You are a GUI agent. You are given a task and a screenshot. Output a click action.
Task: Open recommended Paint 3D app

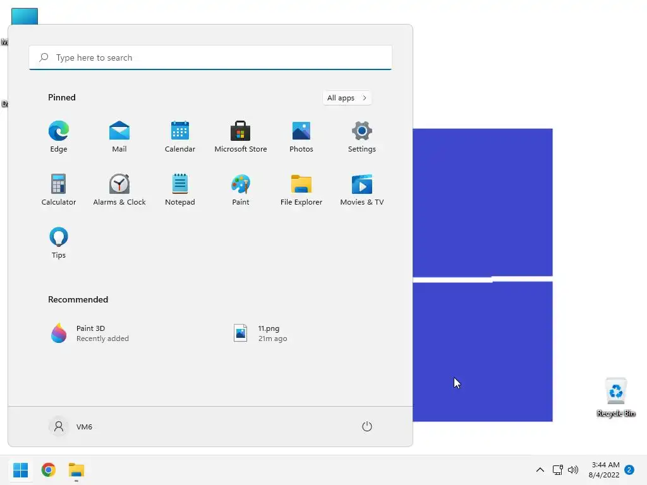click(90, 333)
